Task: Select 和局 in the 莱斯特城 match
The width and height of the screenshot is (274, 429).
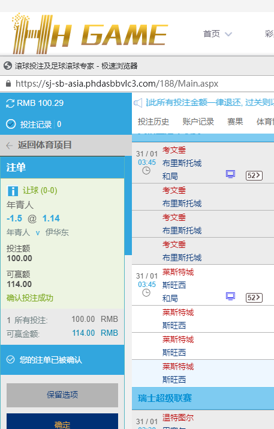Action: tap(170, 298)
